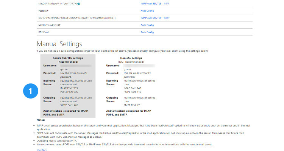Image resolution: width=284 pixels, height=151 pixels.
Task: Select the SMTP Port: 465 text
Action: (x=69, y=105)
